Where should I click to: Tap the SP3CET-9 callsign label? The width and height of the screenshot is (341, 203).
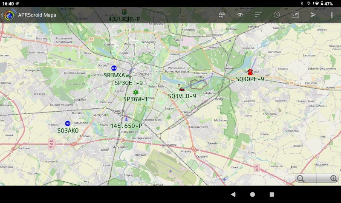pos(129,83)
